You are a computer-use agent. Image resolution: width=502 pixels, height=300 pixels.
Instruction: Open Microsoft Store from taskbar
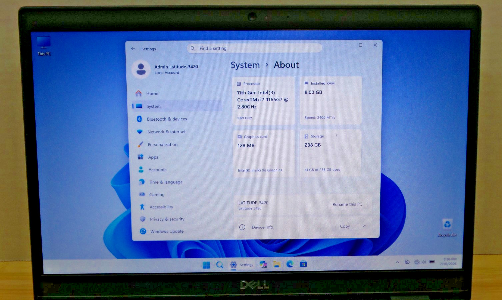click(303, 264)
